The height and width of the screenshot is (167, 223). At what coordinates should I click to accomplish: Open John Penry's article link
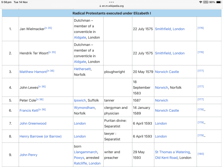(x=28, y=155)
